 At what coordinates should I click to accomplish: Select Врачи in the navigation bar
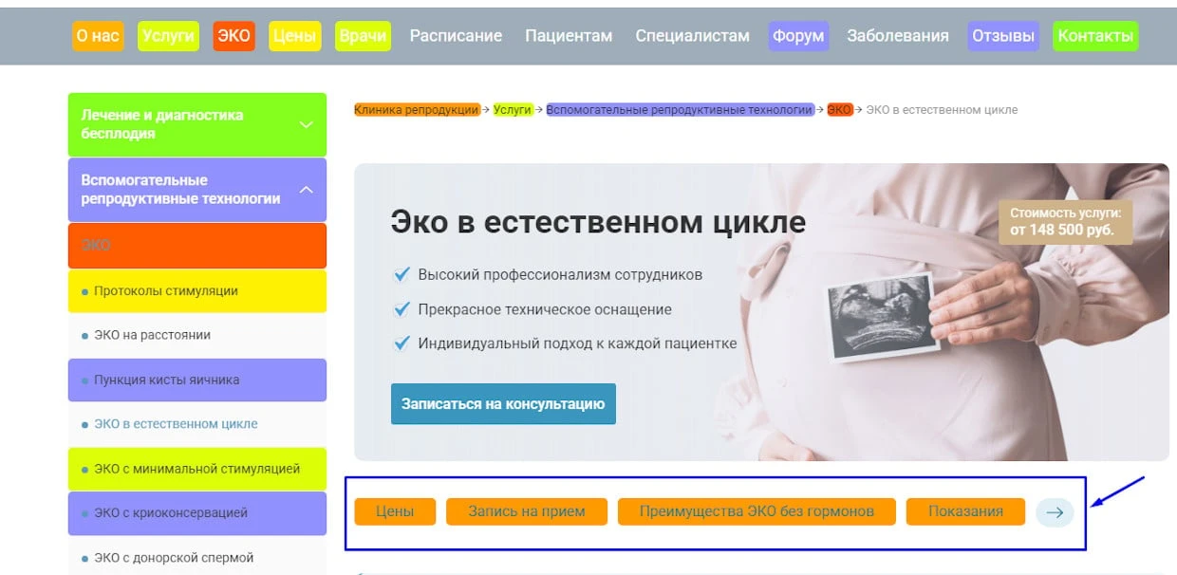[363, 36]
